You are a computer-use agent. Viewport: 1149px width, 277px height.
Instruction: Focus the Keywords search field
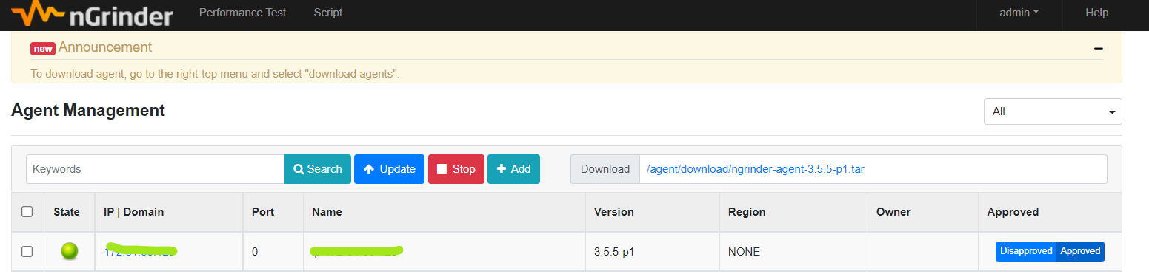pos(156,169)
